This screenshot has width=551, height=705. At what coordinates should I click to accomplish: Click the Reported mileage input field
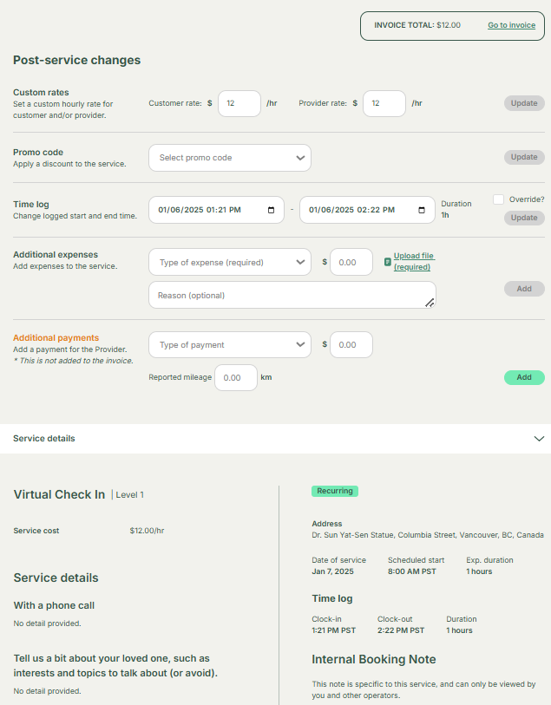pyautogui.click(x=235, y=378)
